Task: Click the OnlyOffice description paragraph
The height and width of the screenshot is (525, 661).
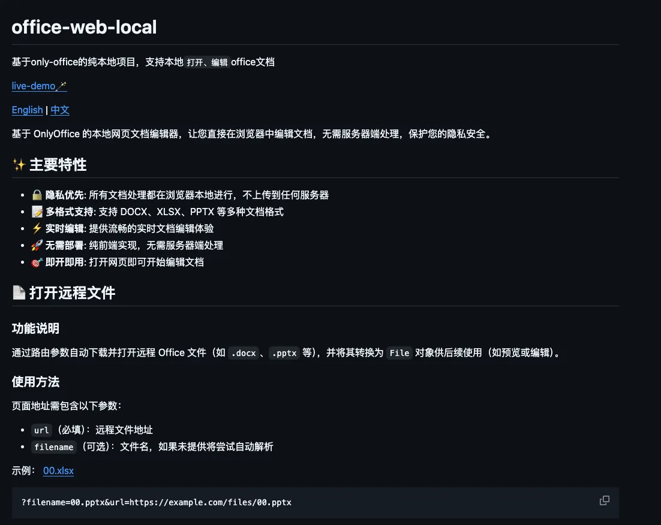Action: click(x=253, y=134)
